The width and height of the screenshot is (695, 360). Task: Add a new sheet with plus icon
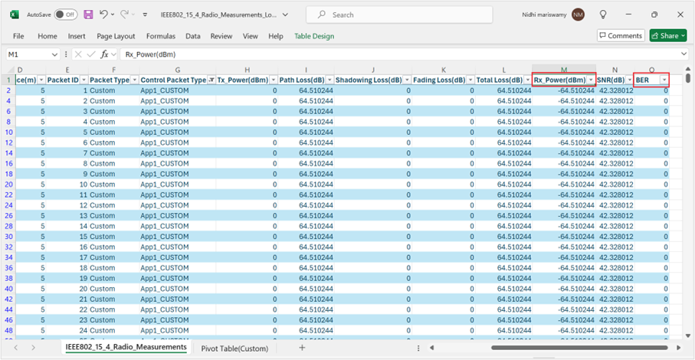[x=302, y=348]
